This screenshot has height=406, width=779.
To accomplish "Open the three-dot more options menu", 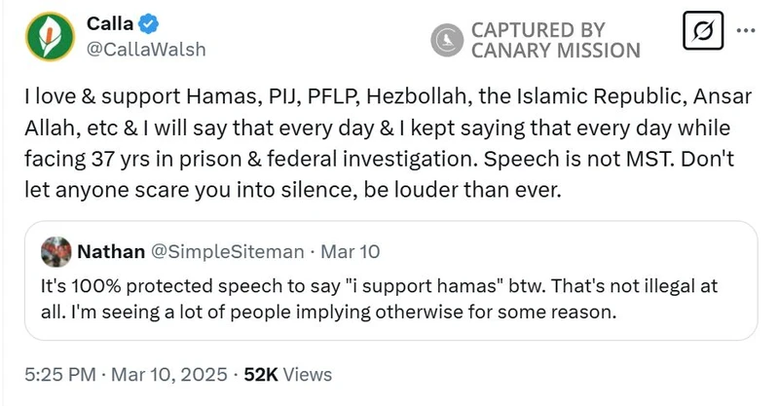I will coord(746,31).
